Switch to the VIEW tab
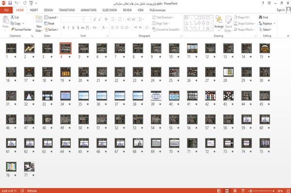This screenshot has height=193, width=291. tap(141, 10)
